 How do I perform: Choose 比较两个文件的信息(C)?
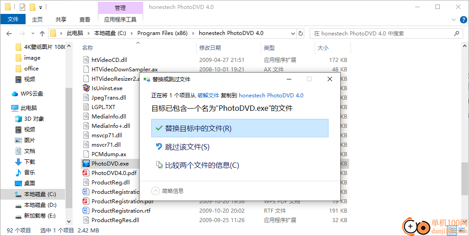(x=240, y=165)
